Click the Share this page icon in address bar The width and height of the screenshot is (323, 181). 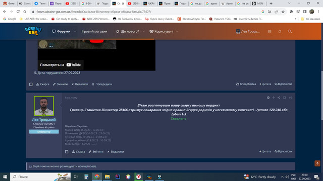point(276,12)
